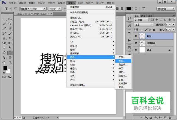177x120 pixels.
Task: Toggle visibility of 搜狗指南 layer
Action: tap(136, 43)
